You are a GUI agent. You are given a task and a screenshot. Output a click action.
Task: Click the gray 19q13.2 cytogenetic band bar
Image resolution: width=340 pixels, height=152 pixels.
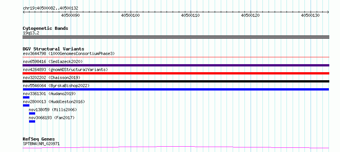coord(176,37)
